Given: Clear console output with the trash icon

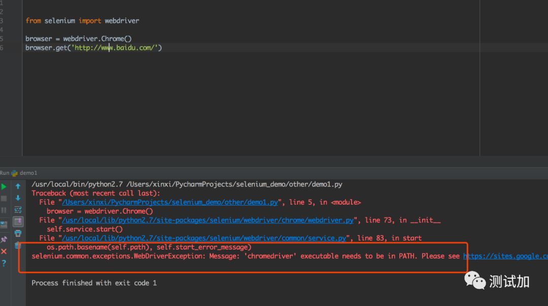Looking at the screenshot, I should pyautogui.click(x=18, y=246).
